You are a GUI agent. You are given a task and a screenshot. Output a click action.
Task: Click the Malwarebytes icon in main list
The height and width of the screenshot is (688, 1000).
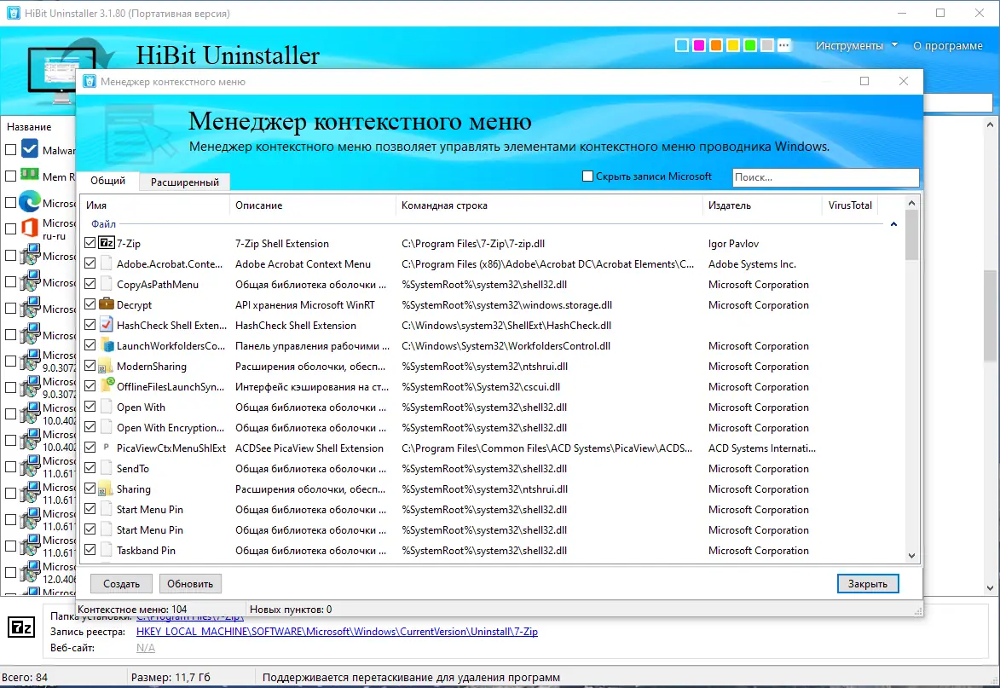[29, 148]
